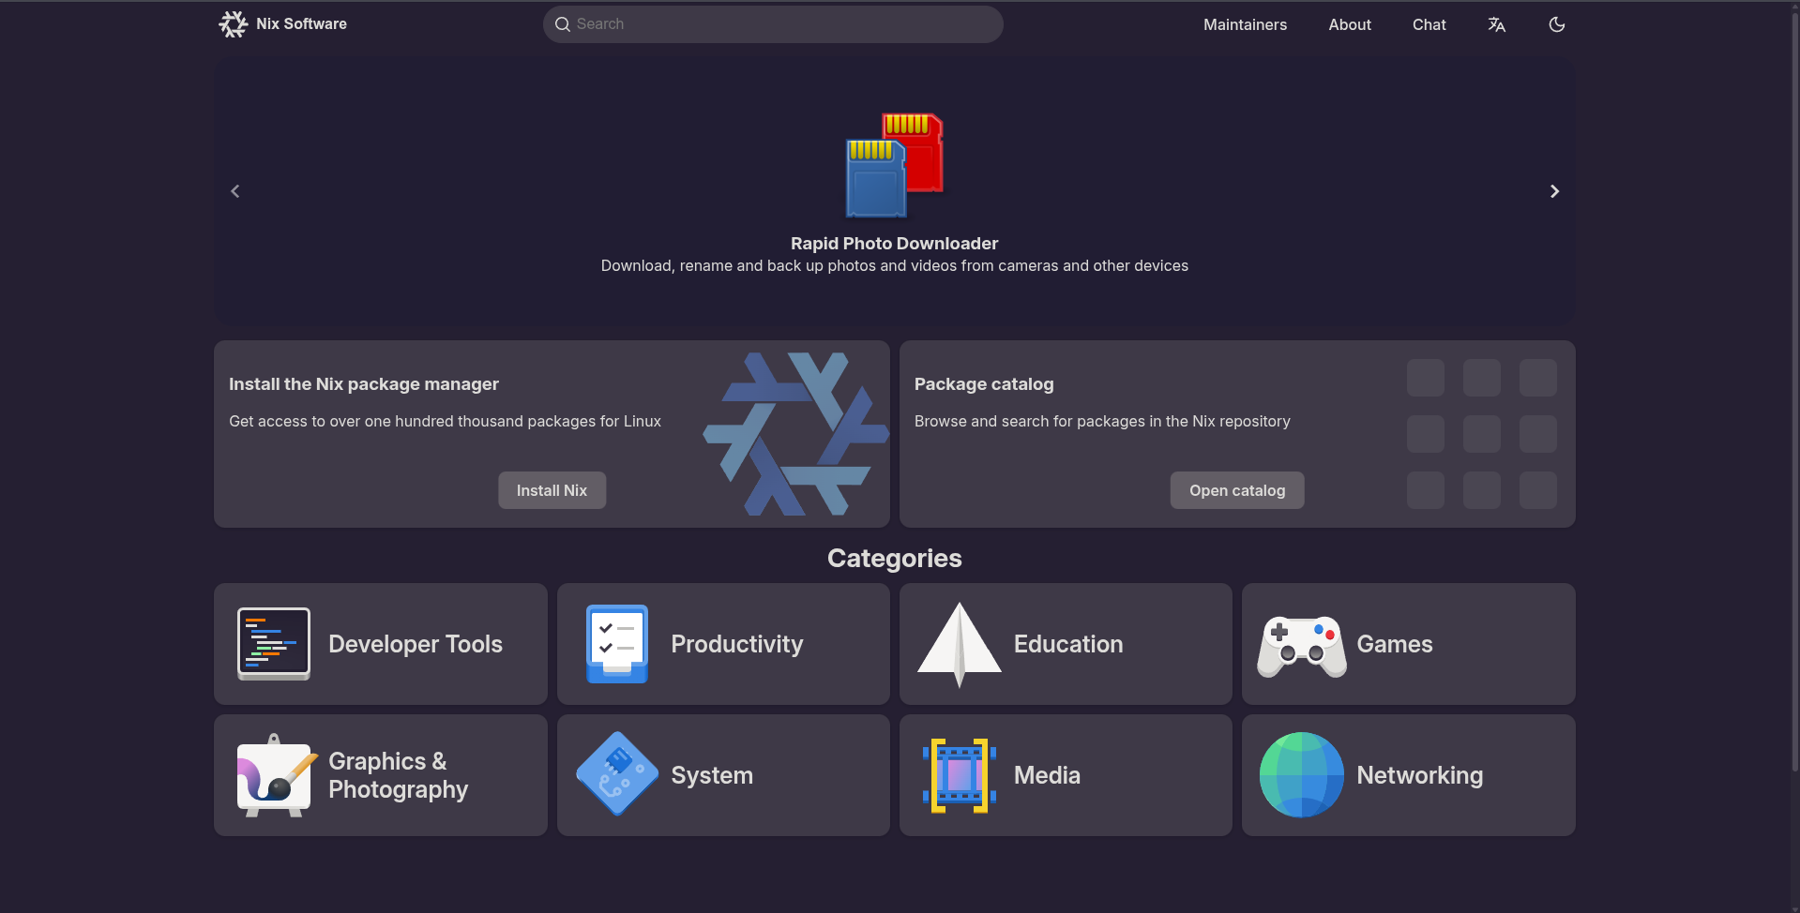The height and width of the screenshot is (913, 1800).
Task: Select the System category icon
Action: [x=616, y=774]
